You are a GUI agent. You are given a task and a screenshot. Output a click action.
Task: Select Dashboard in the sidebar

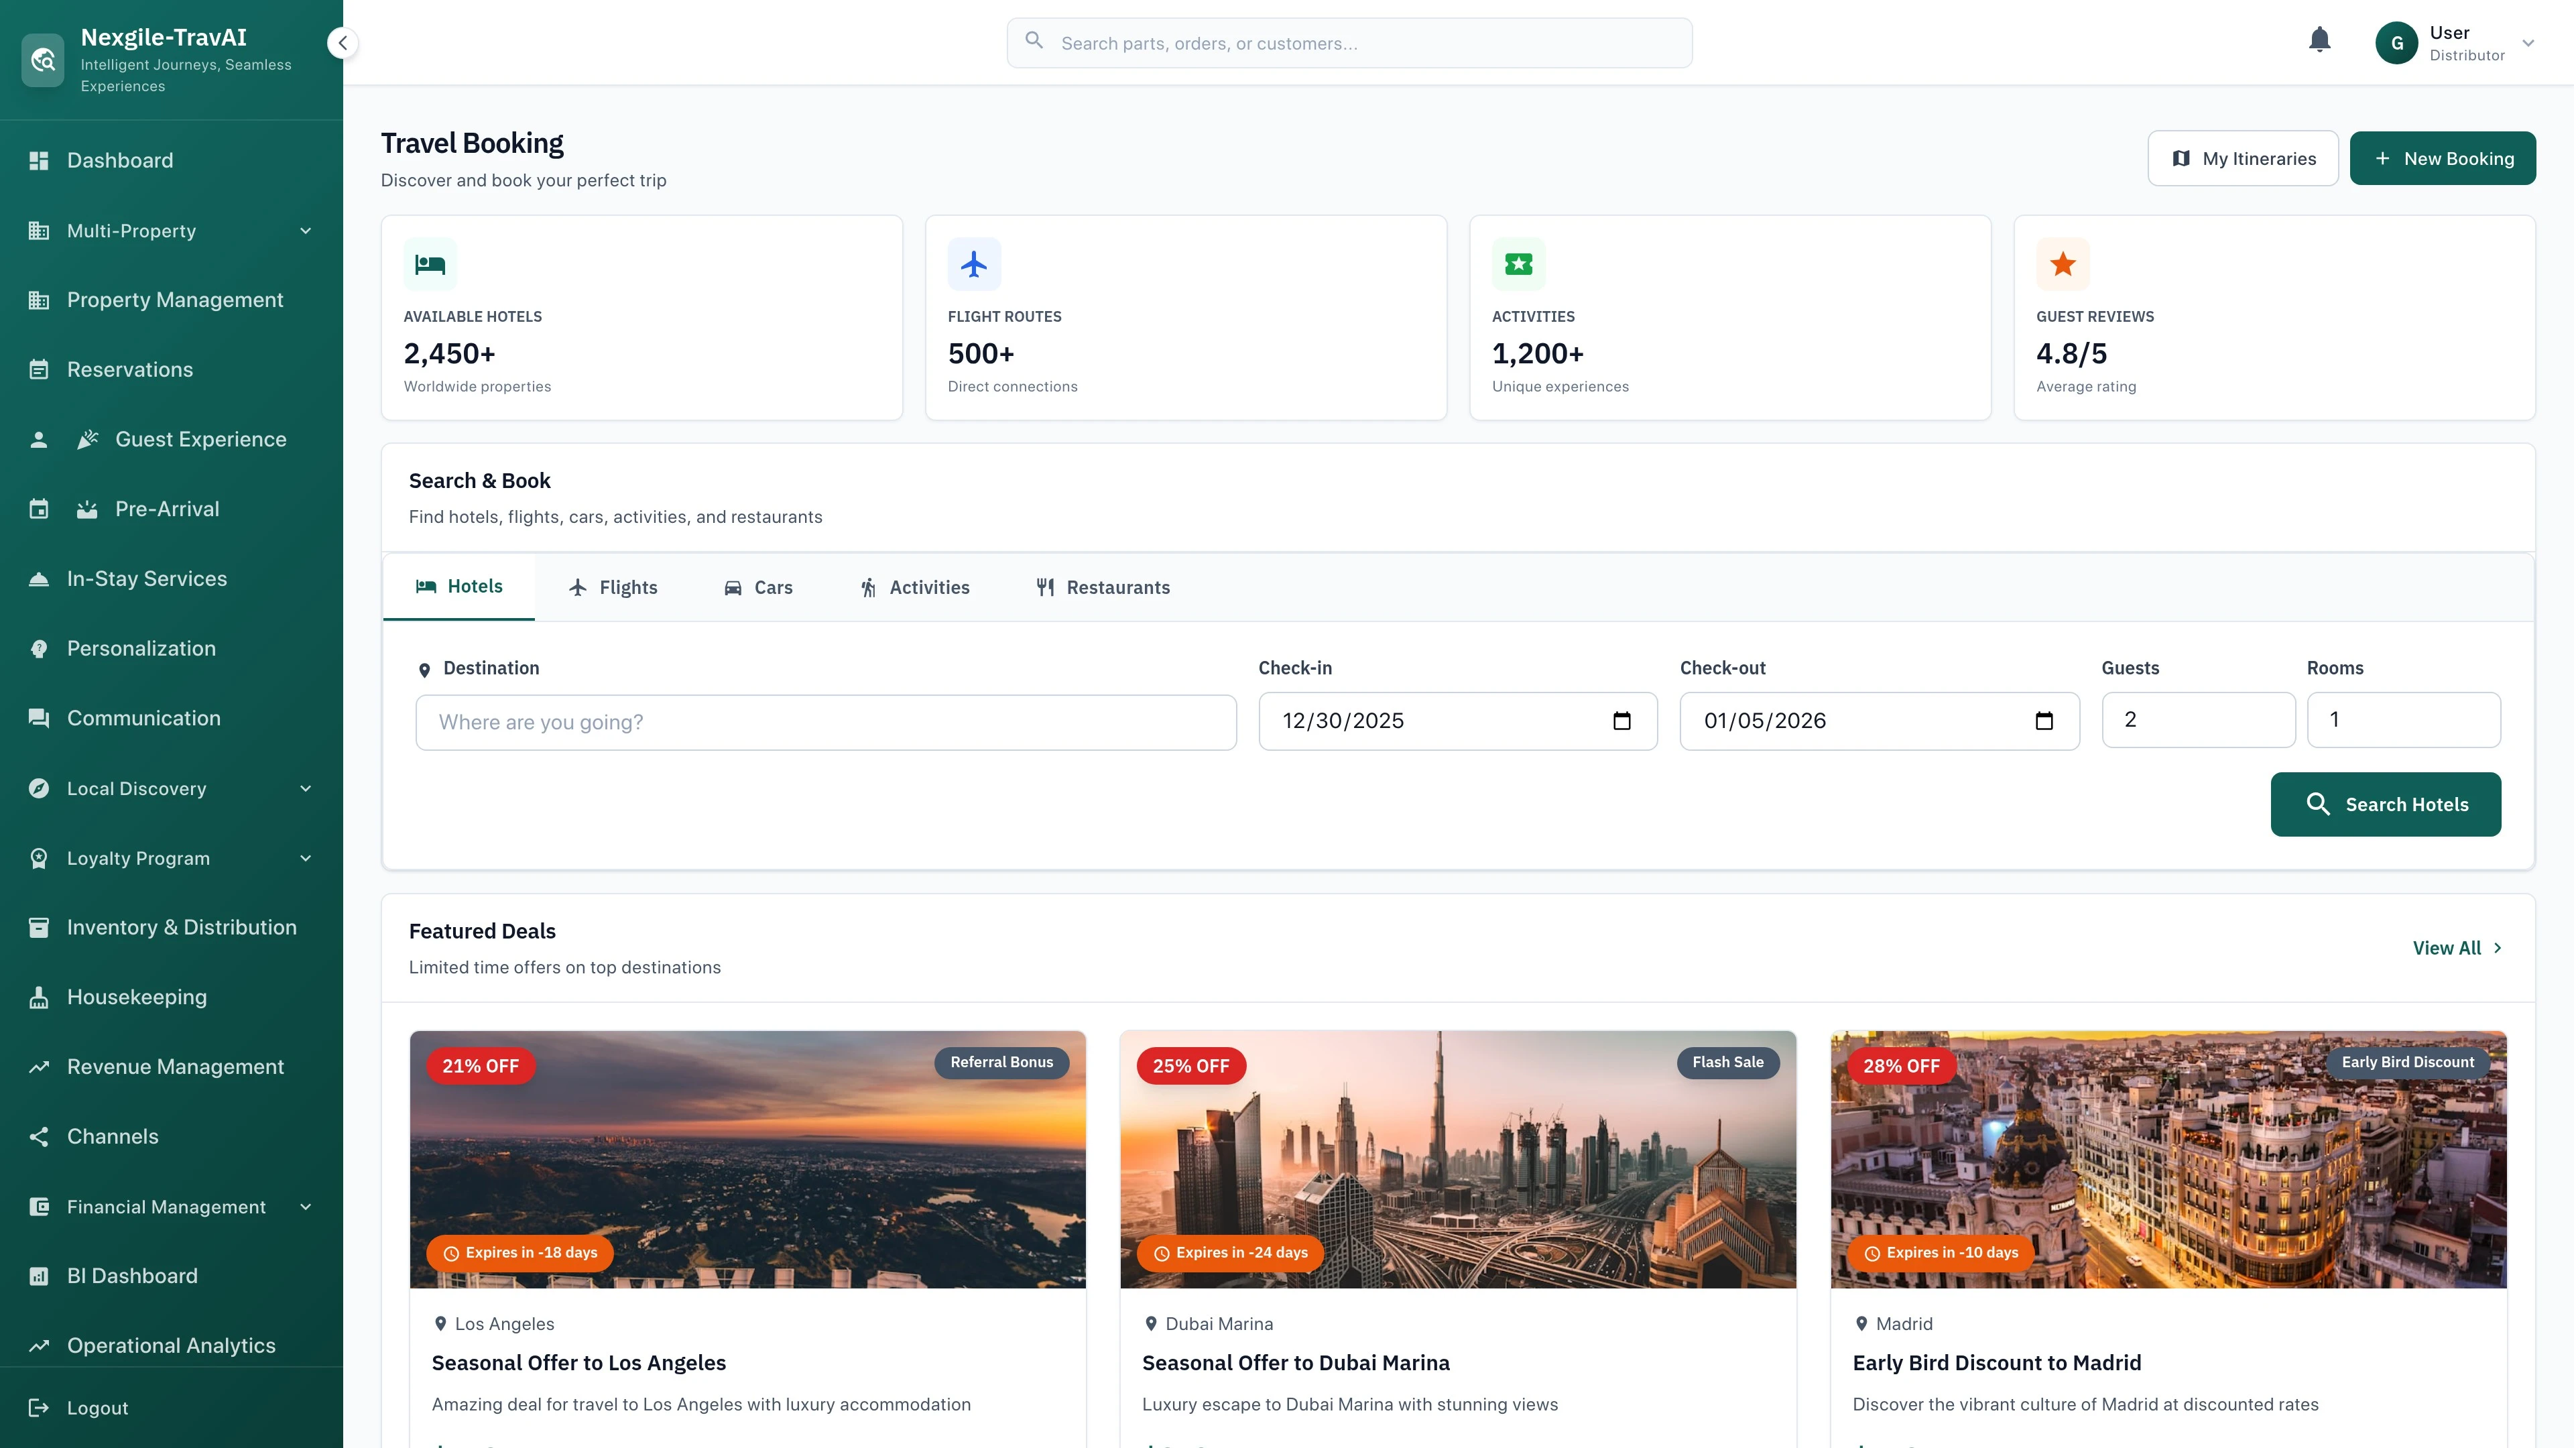[119, 160]
